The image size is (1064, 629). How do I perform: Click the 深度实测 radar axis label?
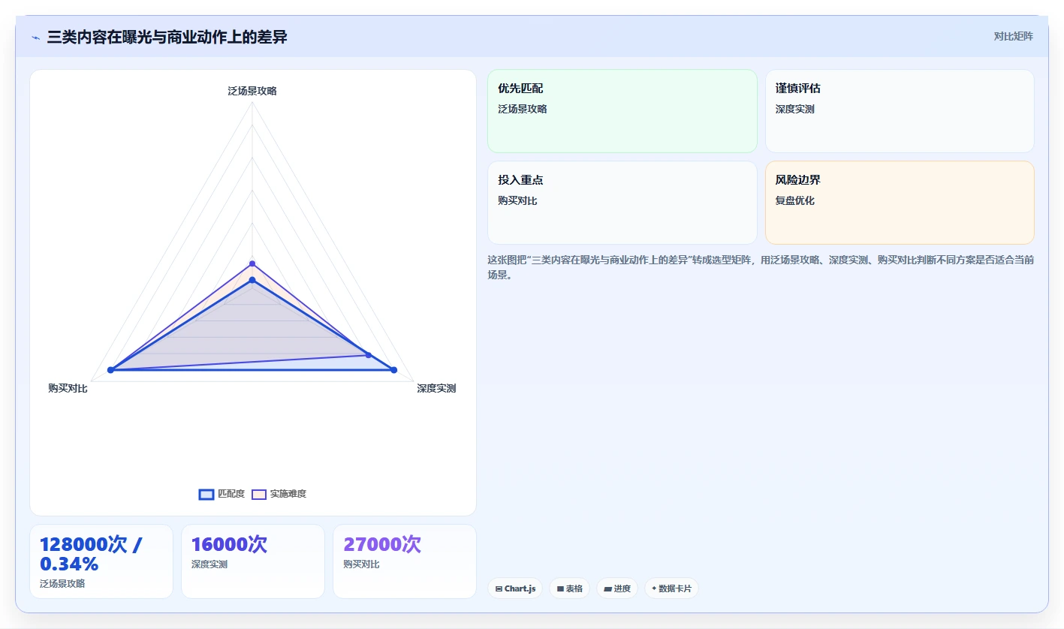436,388
